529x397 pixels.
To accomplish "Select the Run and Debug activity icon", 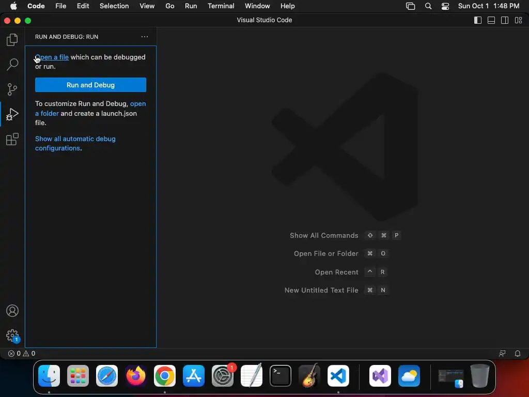I will tap(12, 114).
